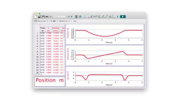This screenshot has width=180, height=101.
Task: Autoscale the graph with A icon
Action: [80, 17]
